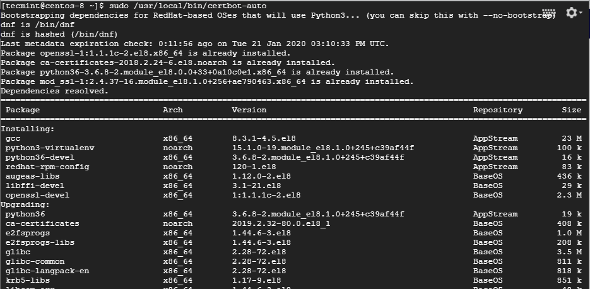Click the redhat-rpm-config package name

[x=47, y=167]
